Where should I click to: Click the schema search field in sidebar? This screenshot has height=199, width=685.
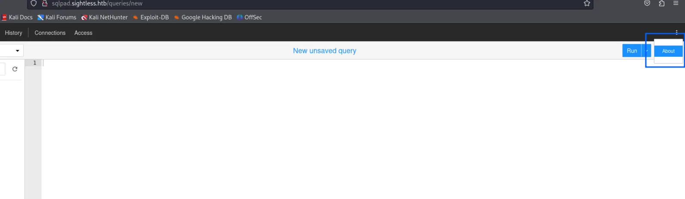tap(3, 69)
